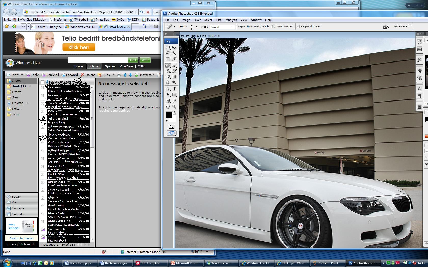Open the Spaces tab in Windows Live
The width and height of the screenshot is (428, 267).
[x=110, y=66]
